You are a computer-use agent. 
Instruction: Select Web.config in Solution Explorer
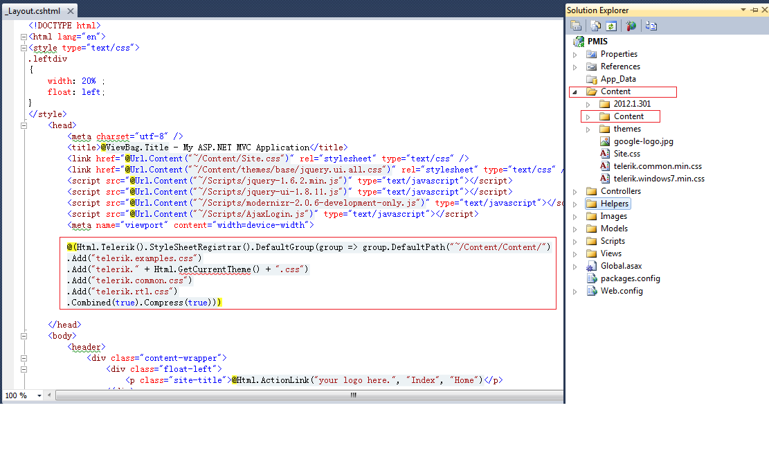[x=615, y=291]
